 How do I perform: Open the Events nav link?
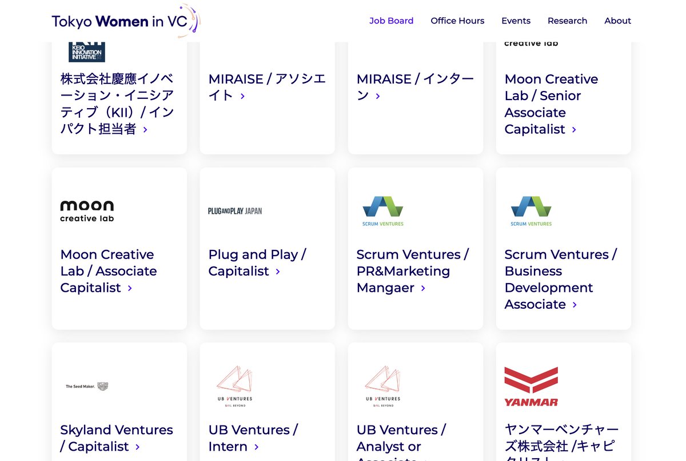click(516, 21)
